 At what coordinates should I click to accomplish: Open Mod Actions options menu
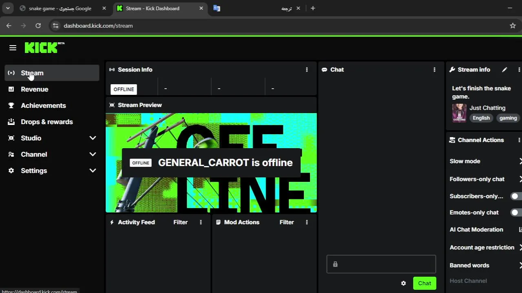[307, 222]
